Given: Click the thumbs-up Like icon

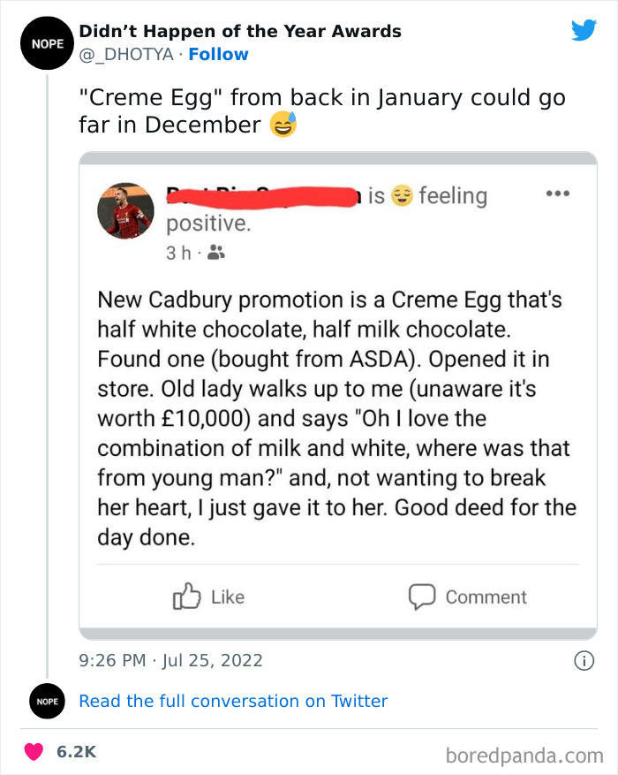Looking at the screenshot, I should [x=186, y=597].
